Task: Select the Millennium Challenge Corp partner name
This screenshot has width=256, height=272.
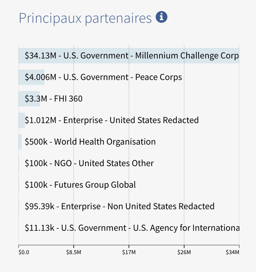Action: (187, 56)
